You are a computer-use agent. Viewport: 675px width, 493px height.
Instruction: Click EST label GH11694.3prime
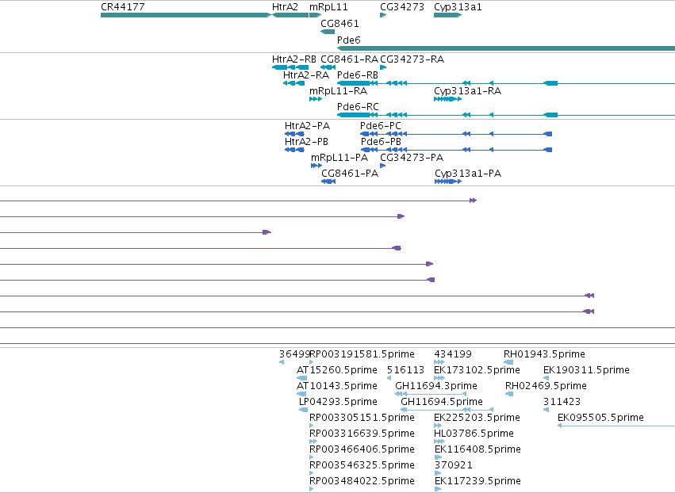436,386
